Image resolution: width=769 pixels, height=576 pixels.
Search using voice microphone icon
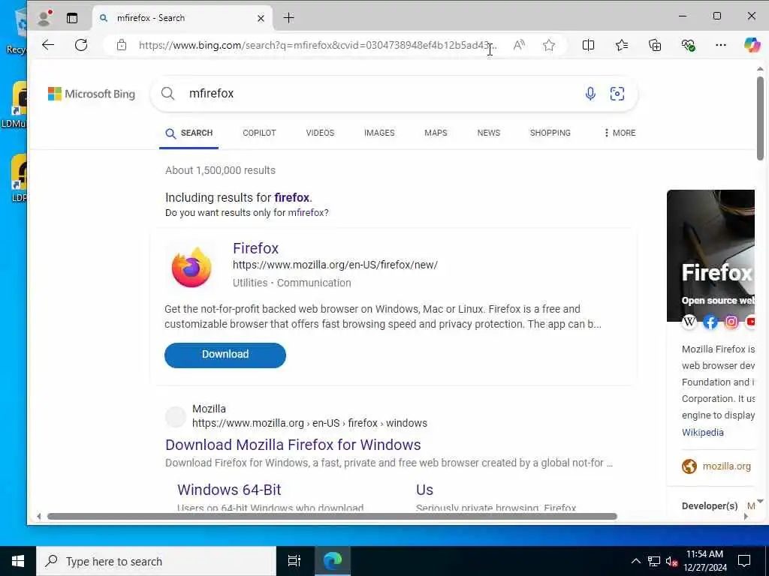590,93
